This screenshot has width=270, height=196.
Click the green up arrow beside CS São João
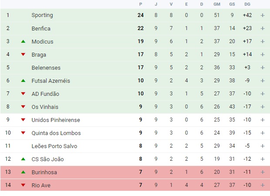point(23,159)
